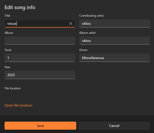Click the "Year" label text

[7, 67]
